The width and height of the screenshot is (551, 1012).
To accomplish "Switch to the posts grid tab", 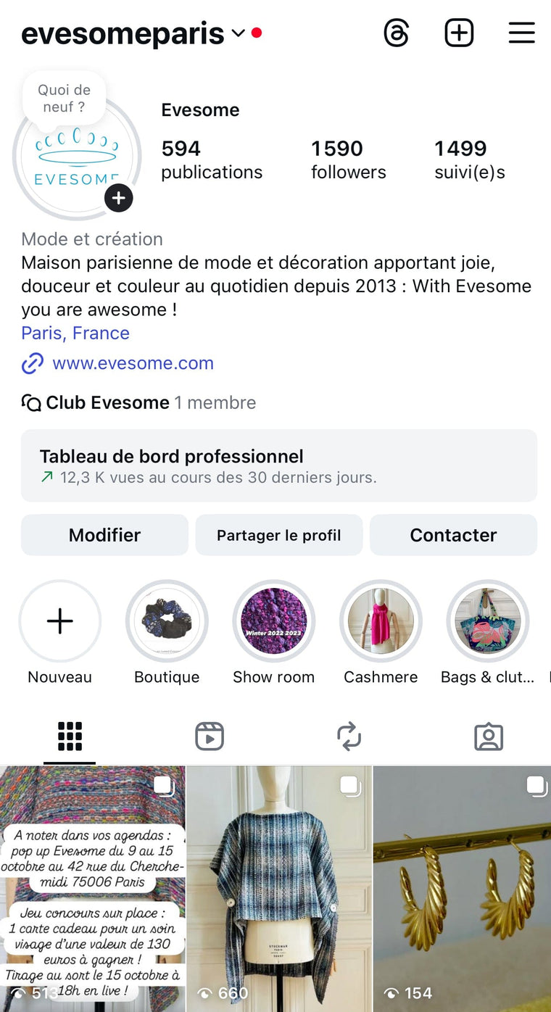I will 70,737.
